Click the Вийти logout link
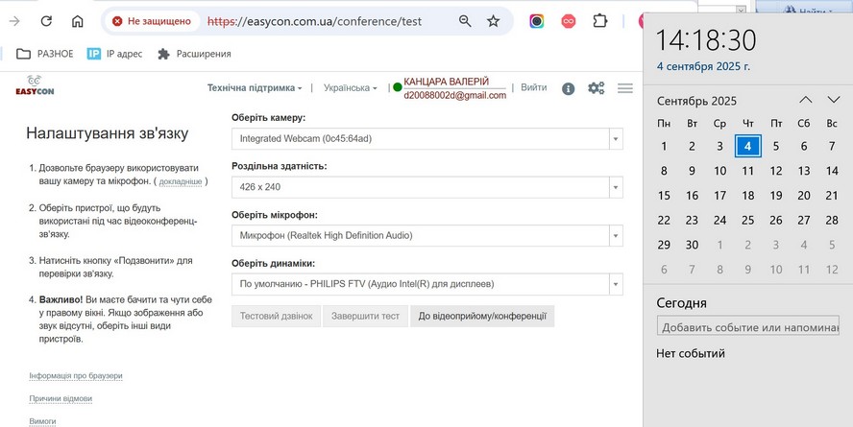 point(533,88)
